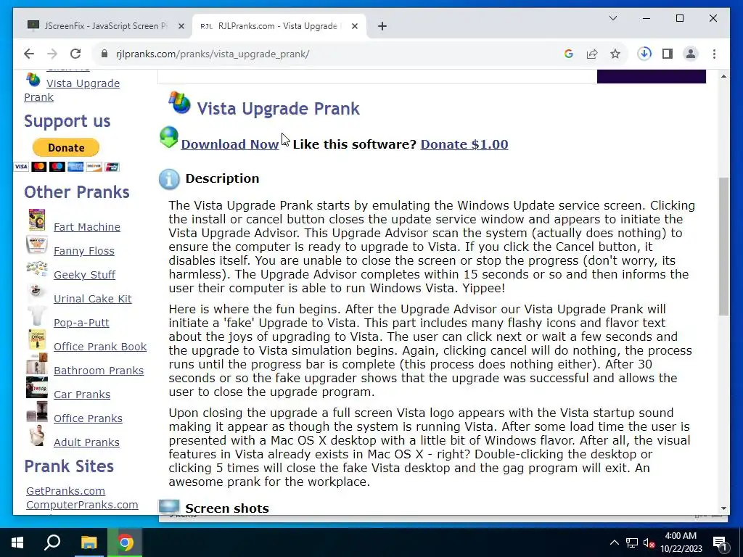Viewport: 743px width, 557px height.
Task: Click the sidebar Vista Upgrade logo icon
Action: pyautogui.click(x=33, y=80)
